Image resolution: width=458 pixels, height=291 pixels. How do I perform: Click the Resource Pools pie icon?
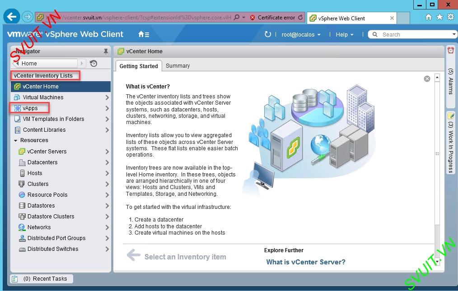(x=22, y=195)
